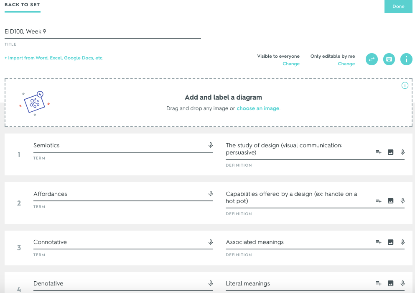Add image to Affordances definition
415x293 pixels.
(x=390, y=201)
